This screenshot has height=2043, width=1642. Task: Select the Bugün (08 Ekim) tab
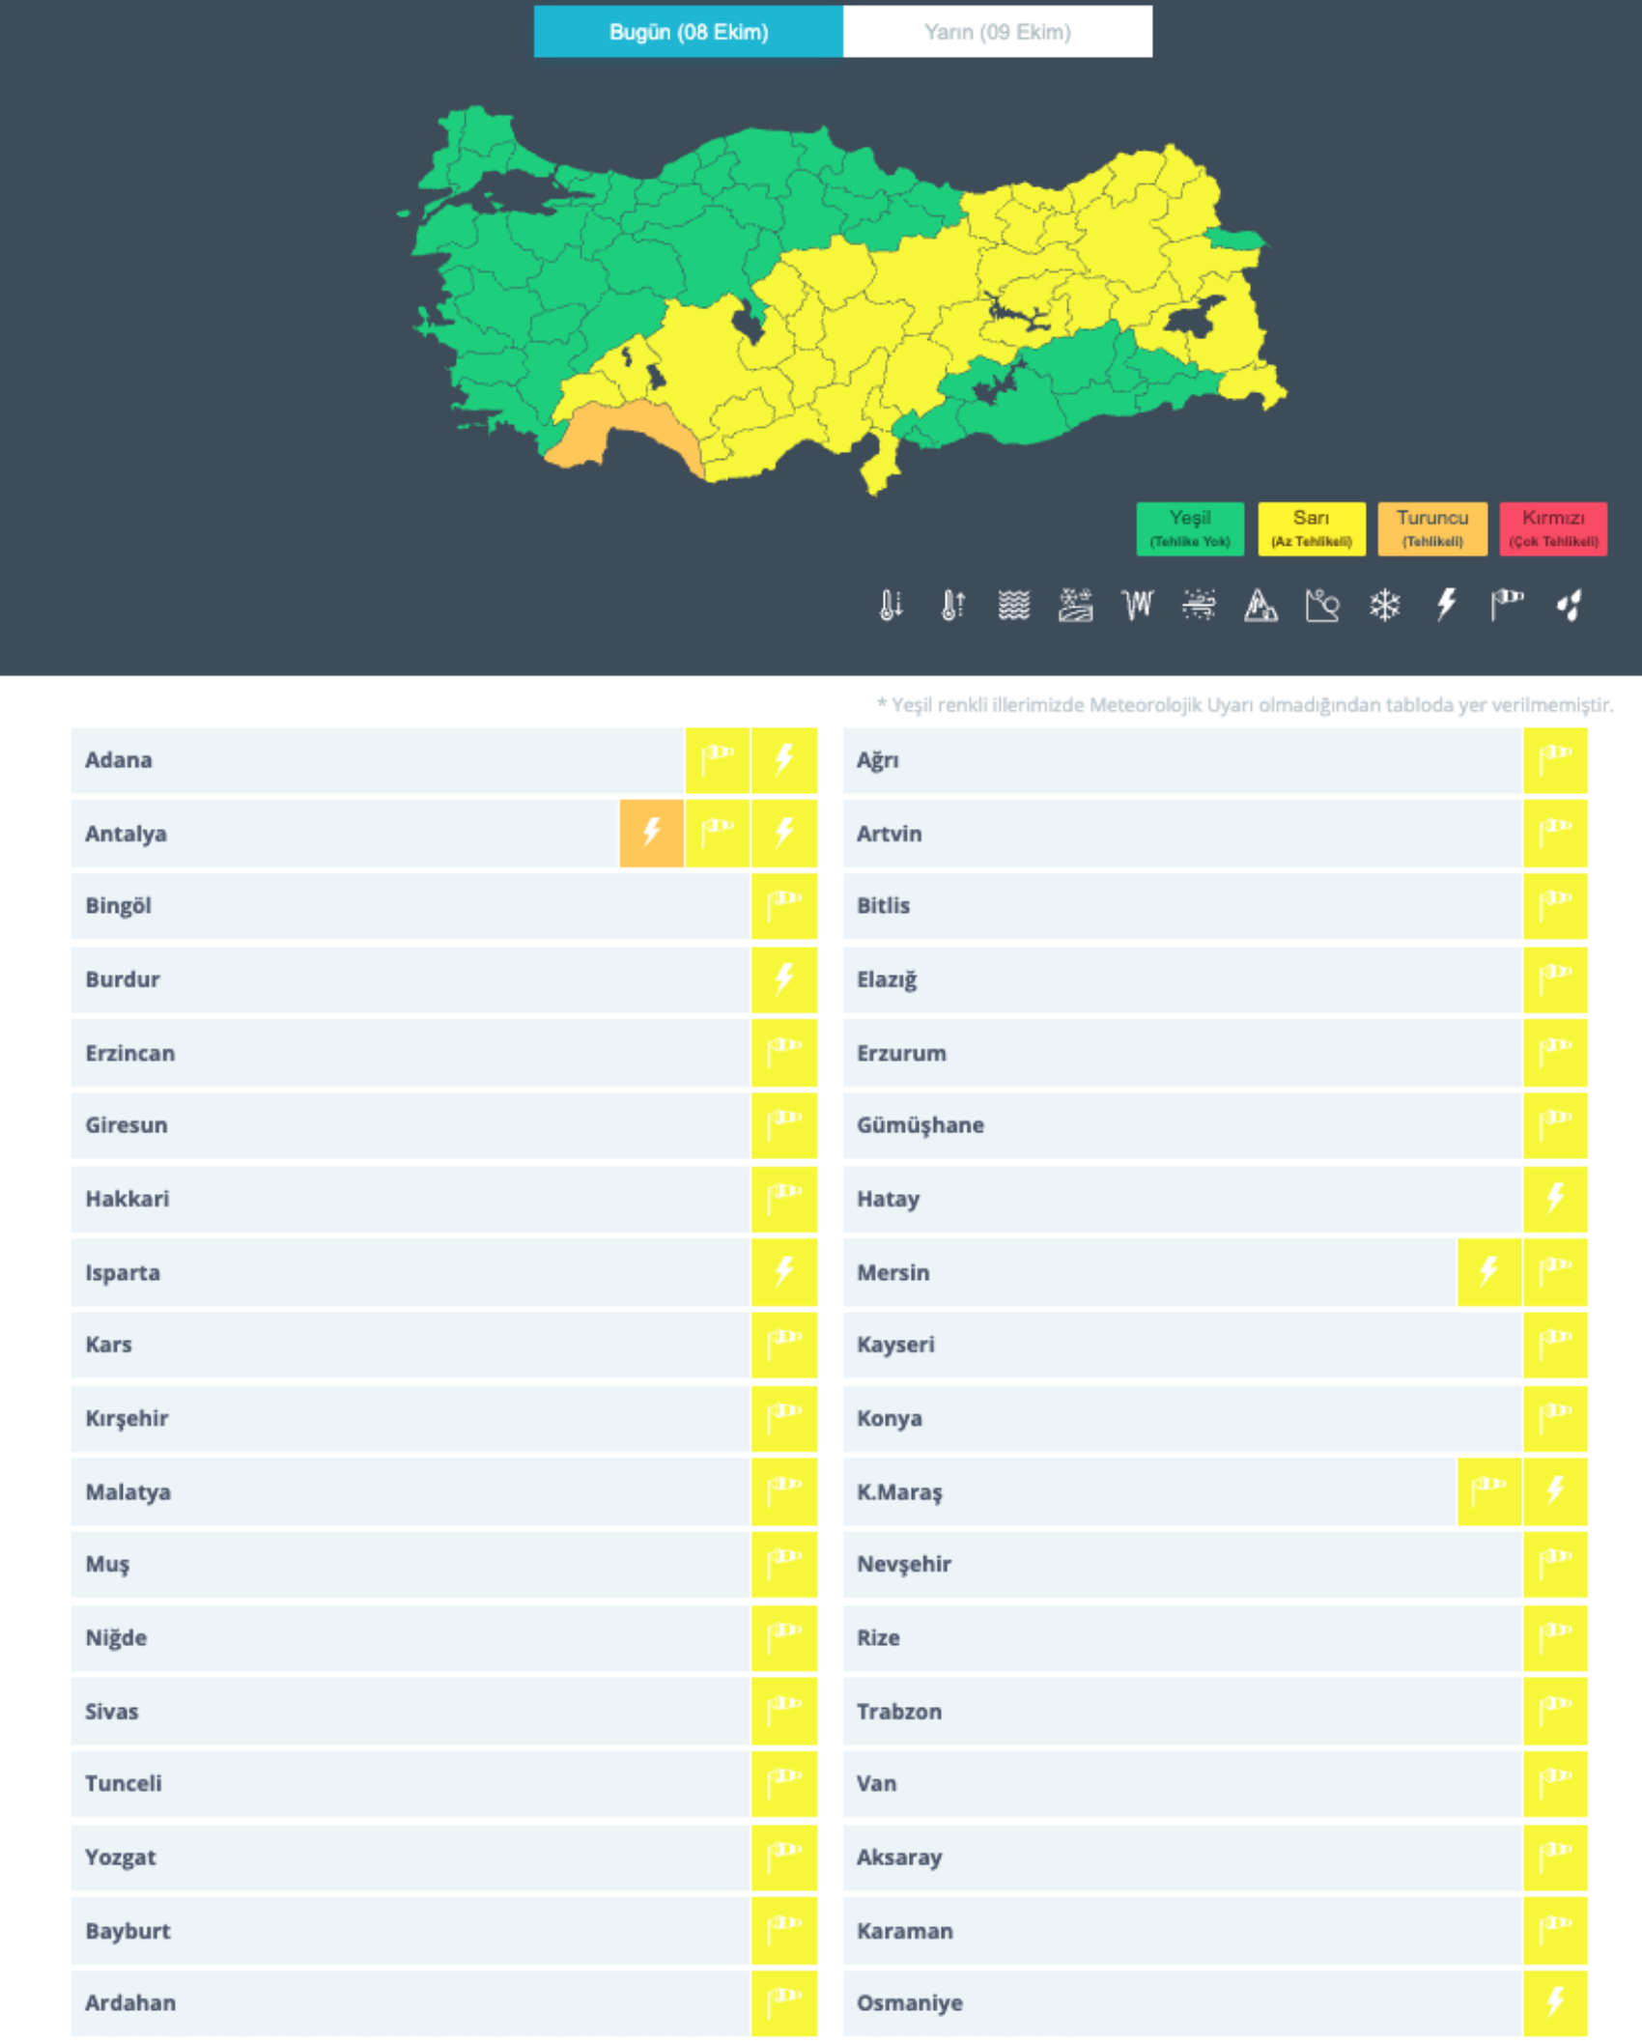click(x=688, y=32)
